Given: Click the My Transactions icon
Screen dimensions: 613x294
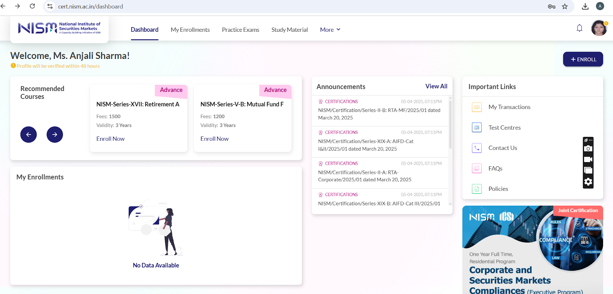Looking at the screenshot, I should coord(477,107).
